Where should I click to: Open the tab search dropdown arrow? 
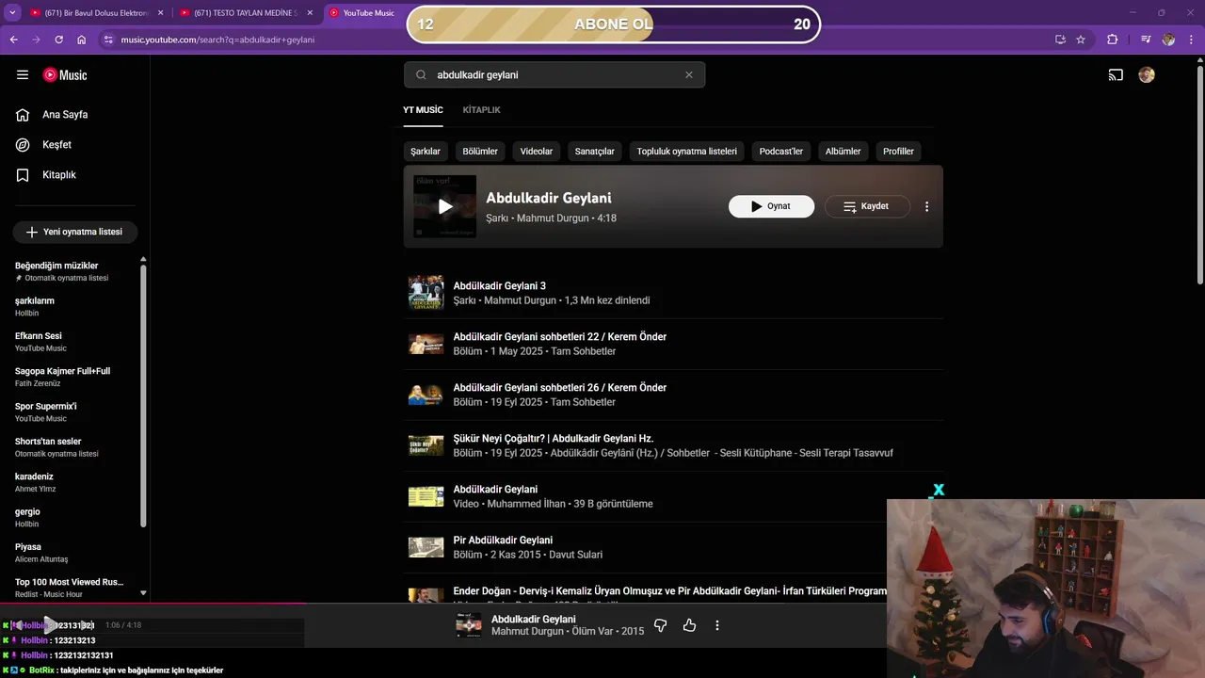[x=12, y=13]
